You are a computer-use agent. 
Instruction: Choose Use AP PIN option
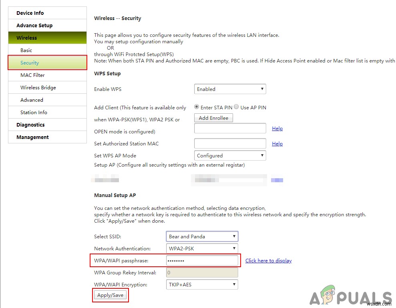click(236, 107)
